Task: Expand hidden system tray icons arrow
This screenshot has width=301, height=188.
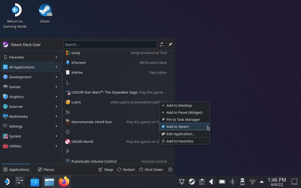Action: pos(261,182)
